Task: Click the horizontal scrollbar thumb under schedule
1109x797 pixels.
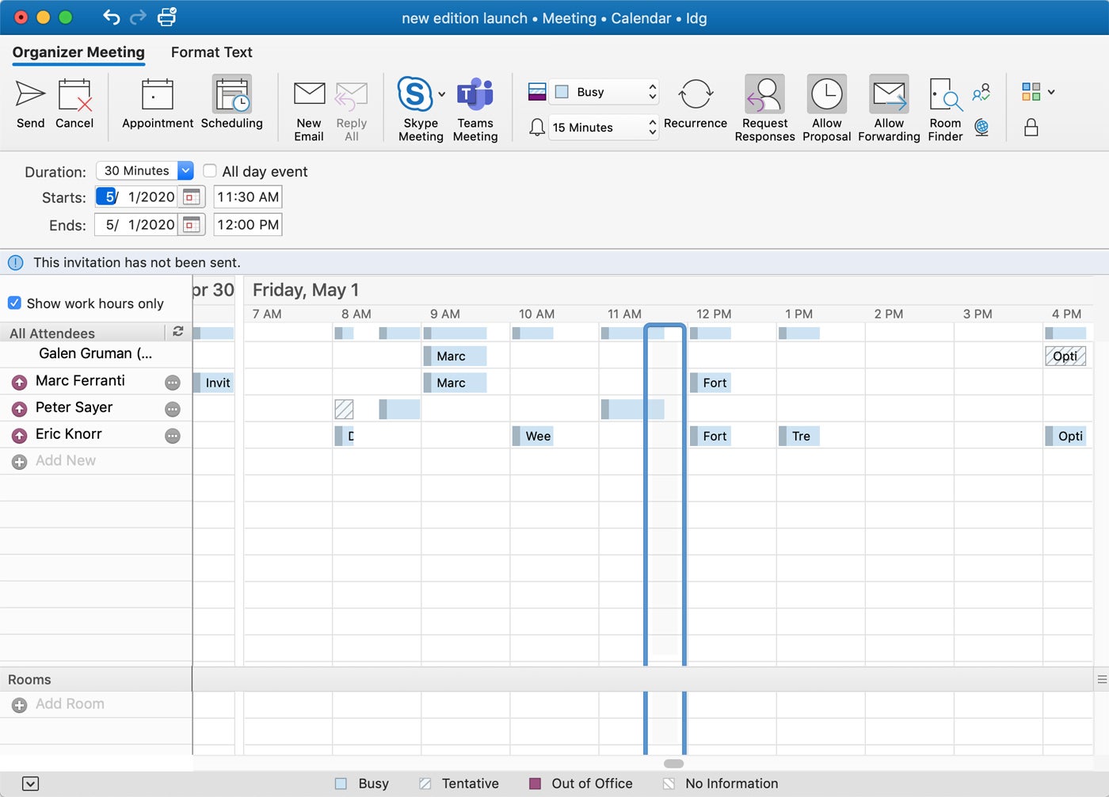Action: click(x=673, y=764)
